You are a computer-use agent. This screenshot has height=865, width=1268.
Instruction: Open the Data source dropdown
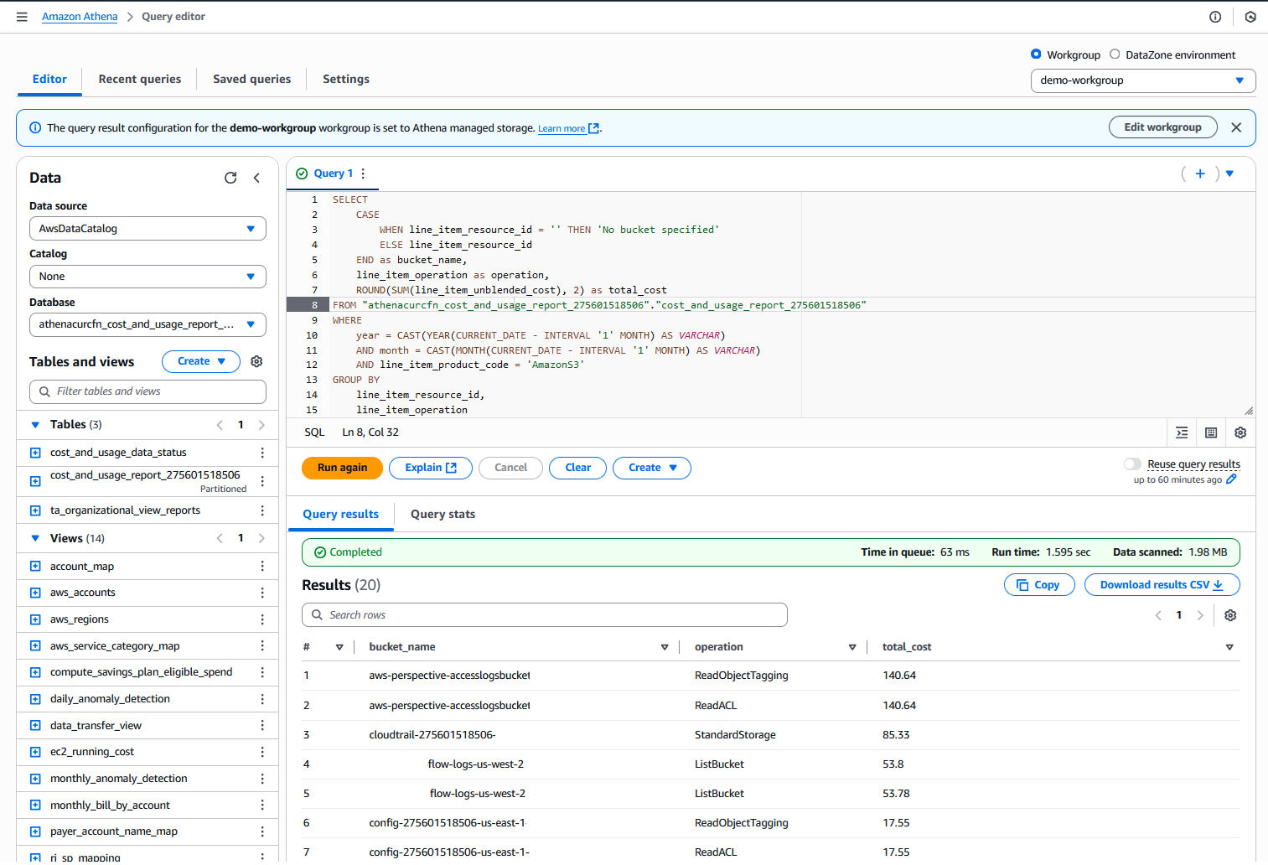(148, 228)
